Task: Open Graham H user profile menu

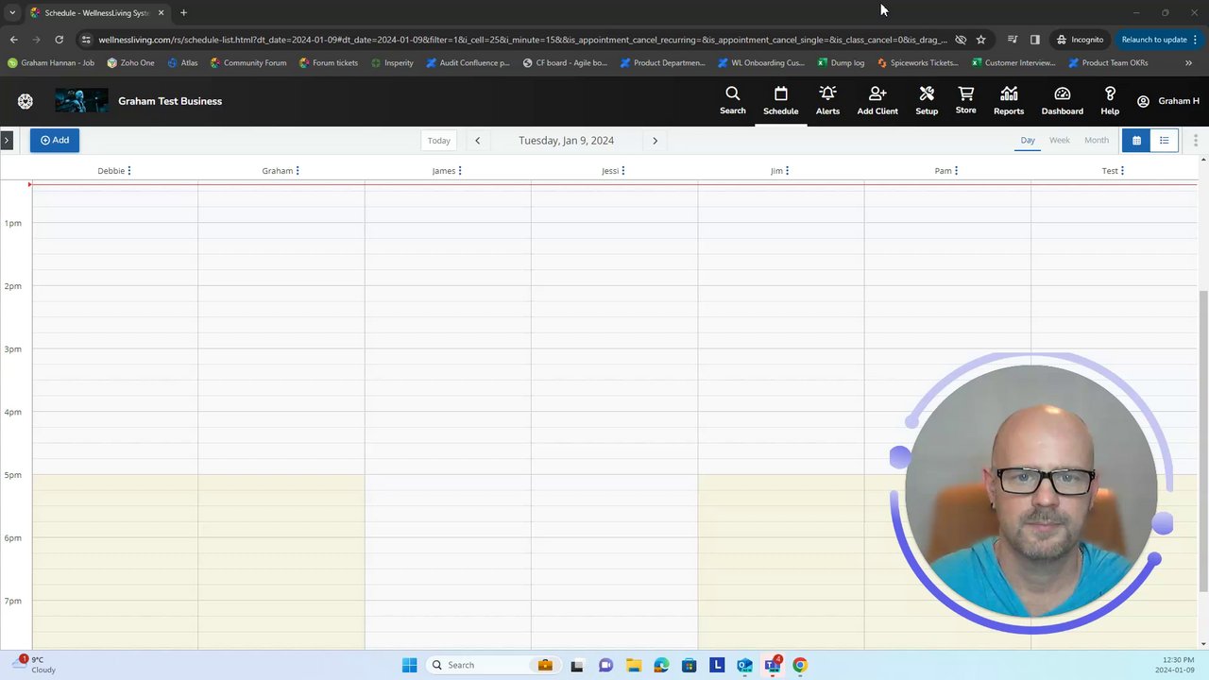Action: [x=1168, y=101]
